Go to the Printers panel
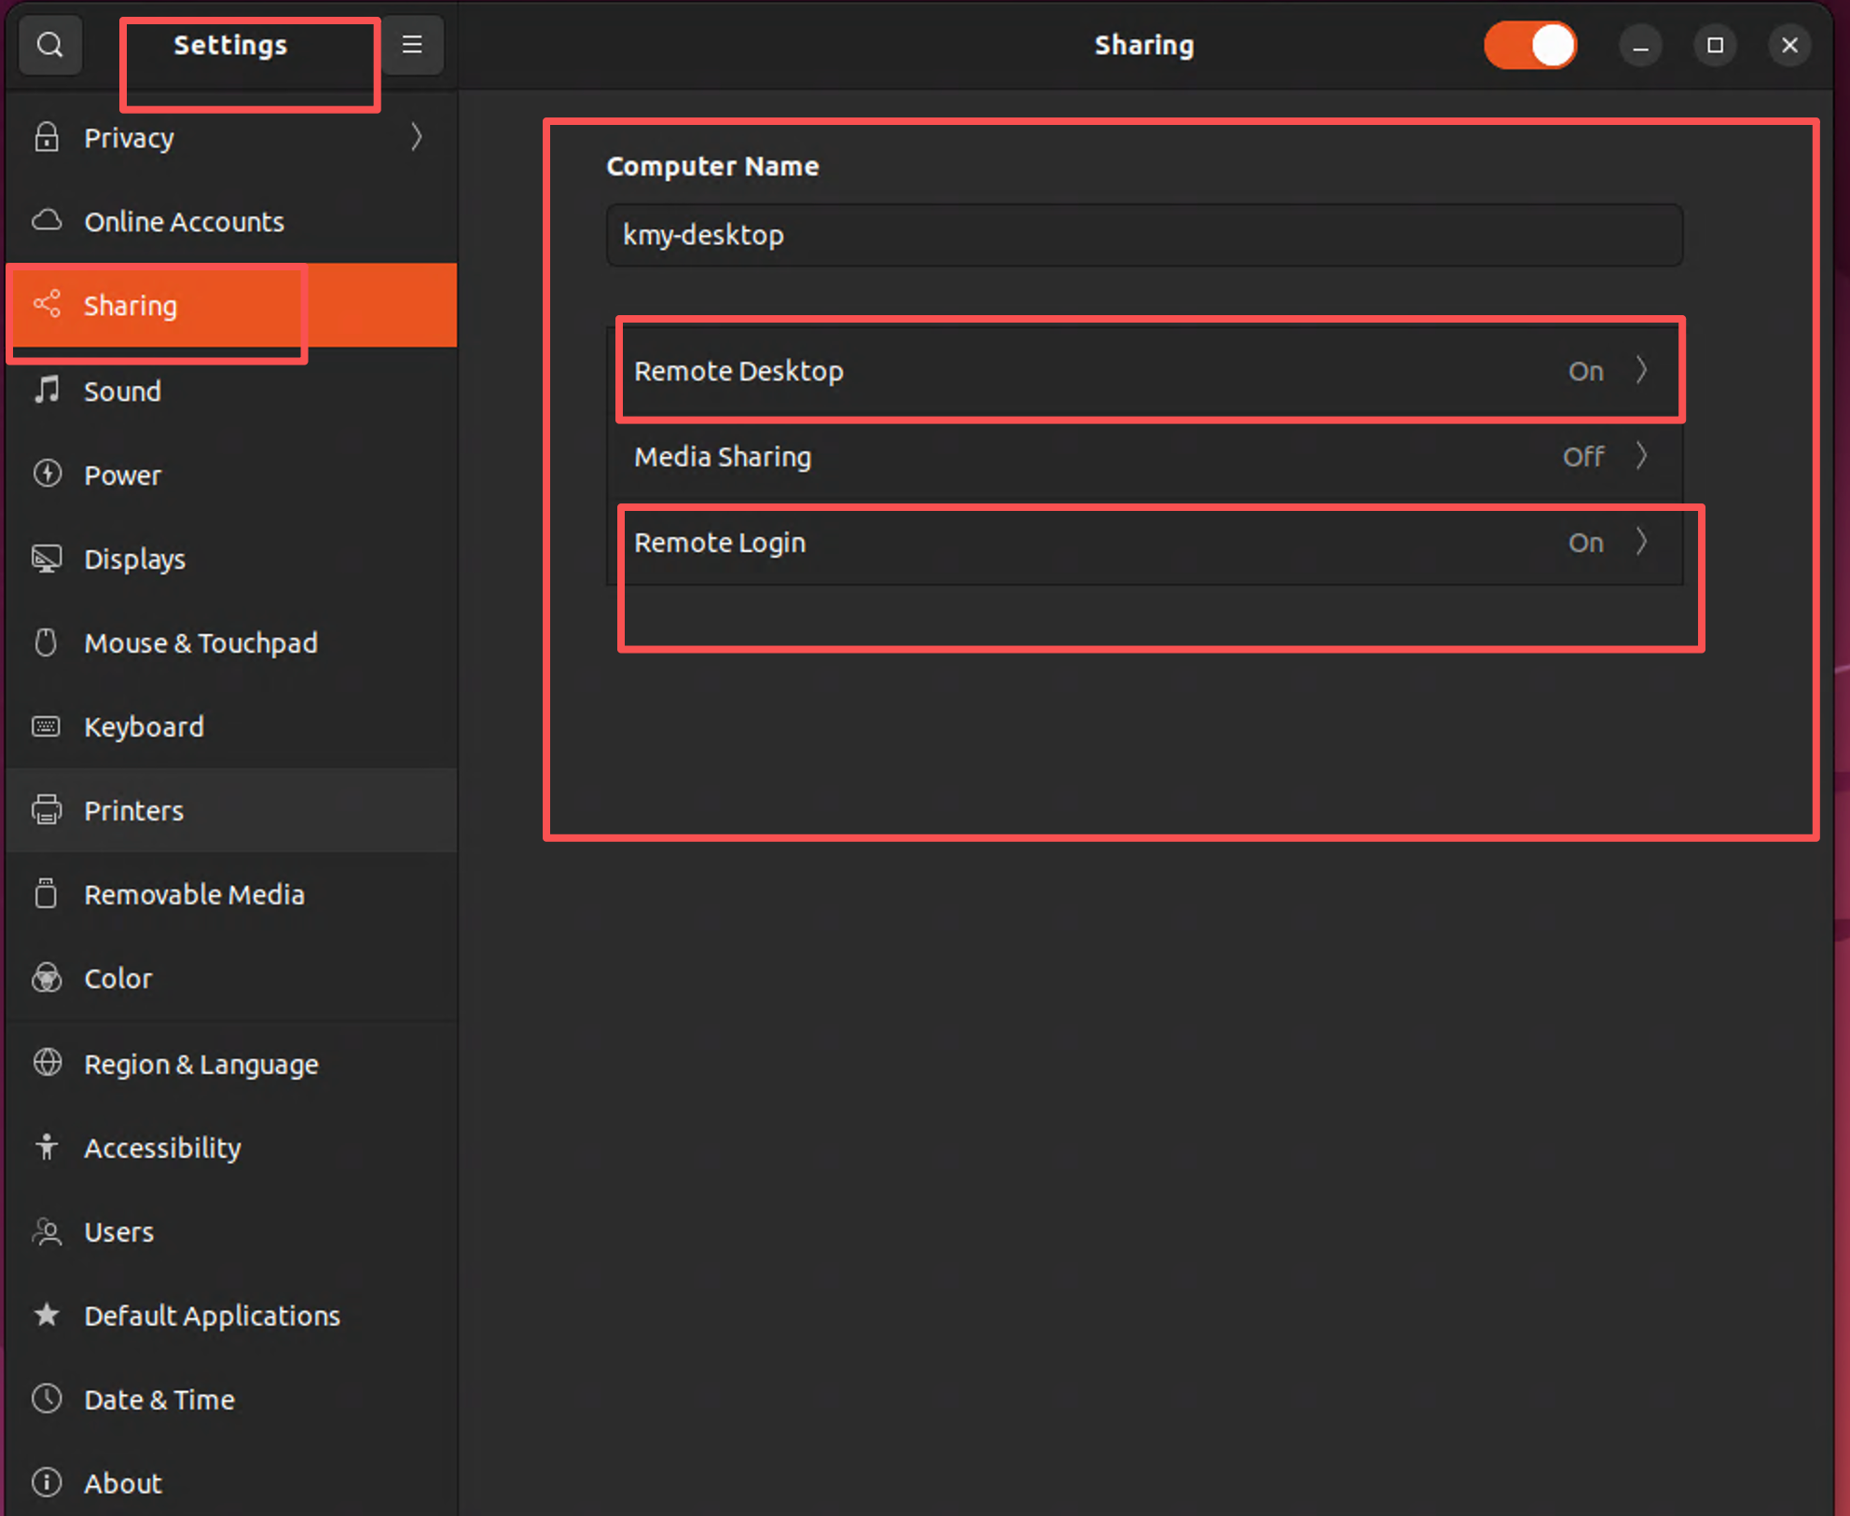1850x1516 pixels. click(231, 809)
